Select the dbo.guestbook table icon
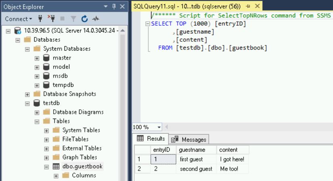The width and height of the screenshot is (333, 181). (x=56, y=166)
